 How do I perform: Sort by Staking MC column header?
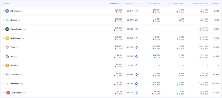pos(116,4)
